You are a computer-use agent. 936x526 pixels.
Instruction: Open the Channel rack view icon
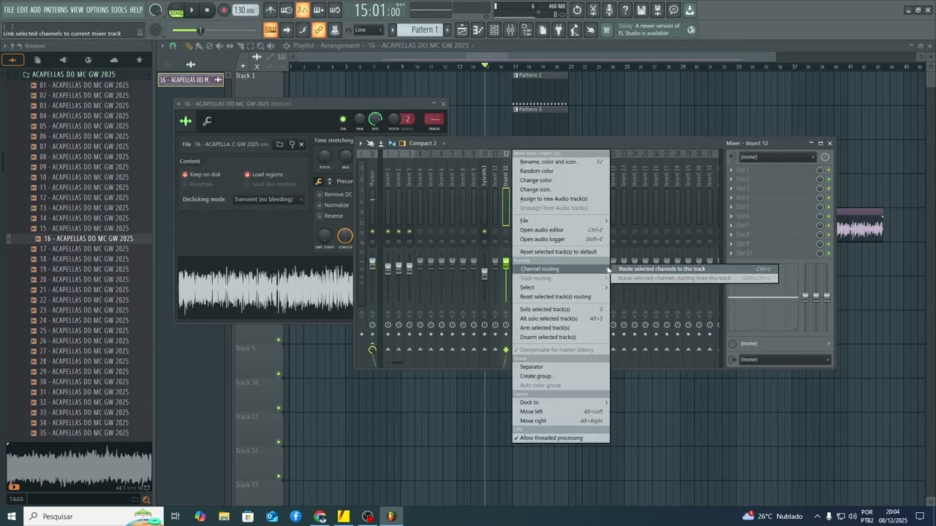tap(494, 30)
